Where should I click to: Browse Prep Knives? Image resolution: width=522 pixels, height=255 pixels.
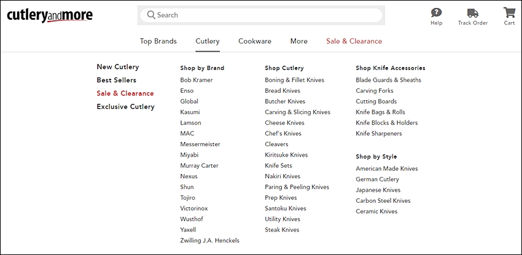pos(281,198)
